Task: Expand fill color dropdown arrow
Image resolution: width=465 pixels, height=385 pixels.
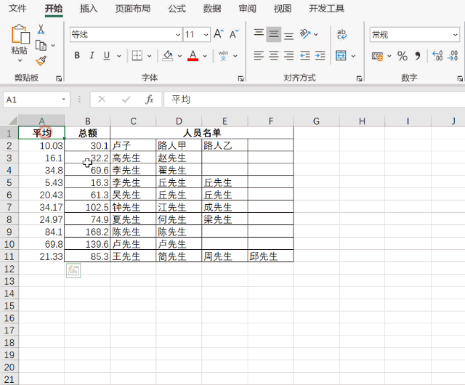Action: pyautogui.click(x=179, y=56)
